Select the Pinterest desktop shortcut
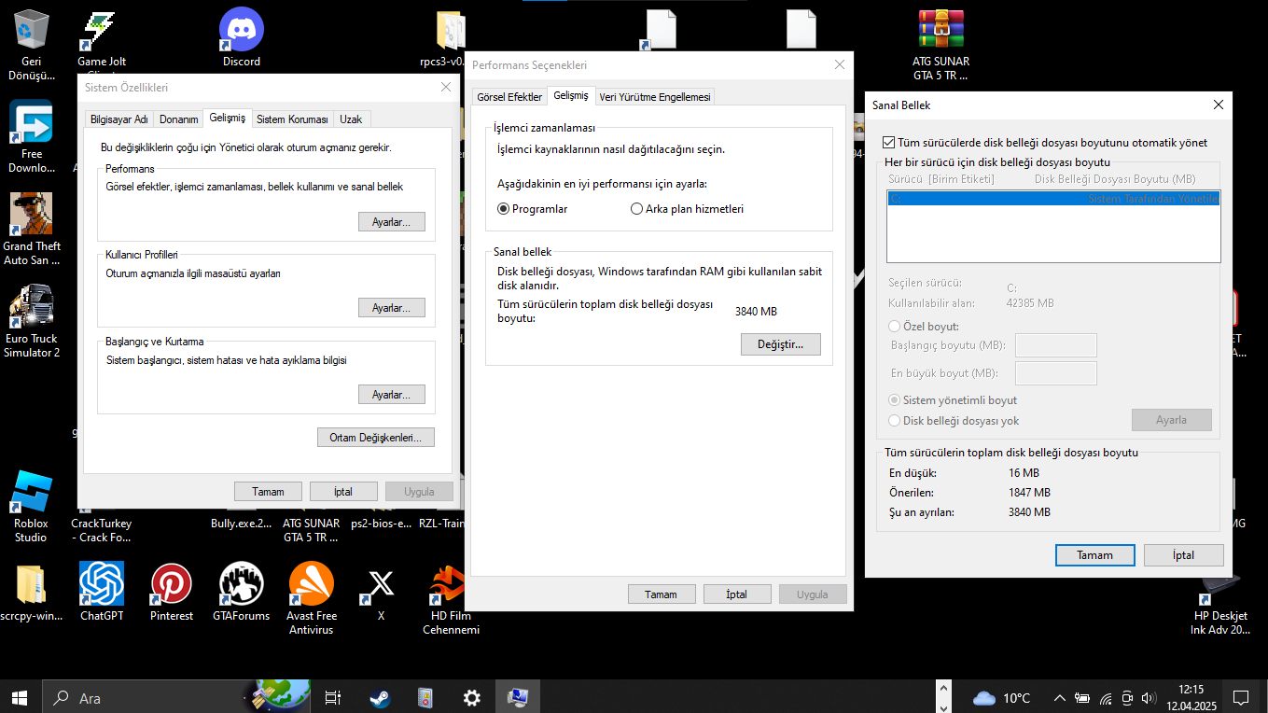This screenshot has height=713, width=1268. 172,592
